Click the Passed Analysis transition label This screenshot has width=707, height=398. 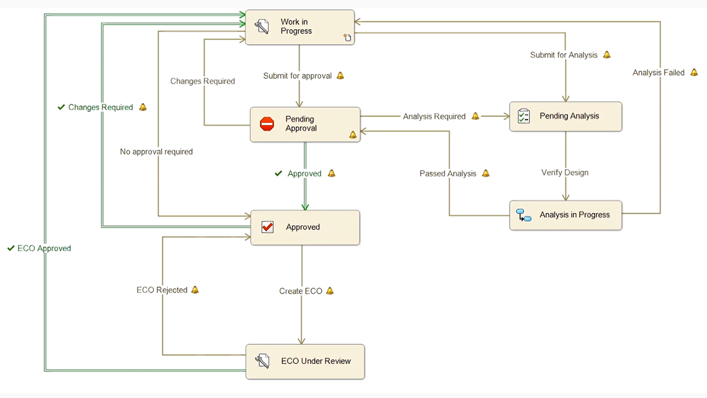tap(448, 173)
